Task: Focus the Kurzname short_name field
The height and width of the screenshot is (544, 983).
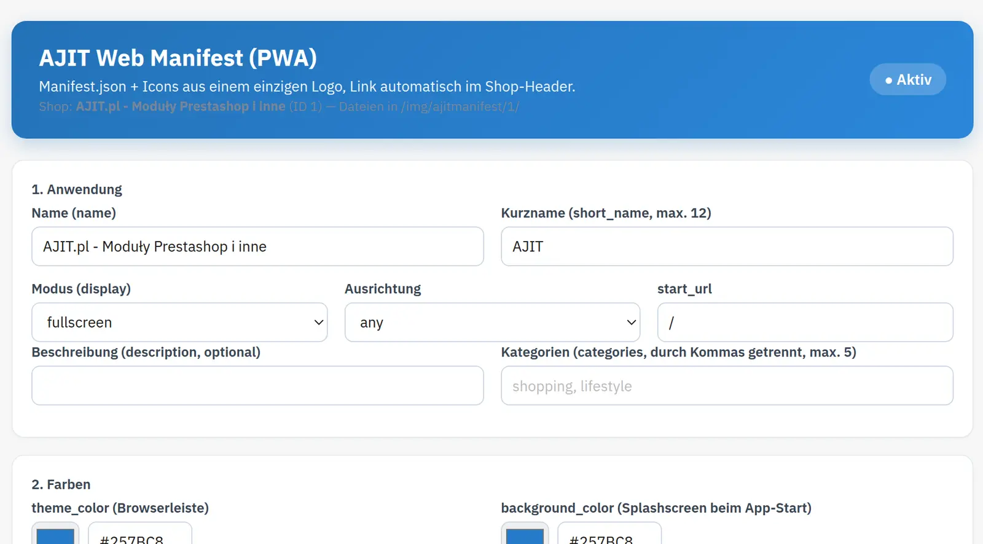Action: coord(727,246)
